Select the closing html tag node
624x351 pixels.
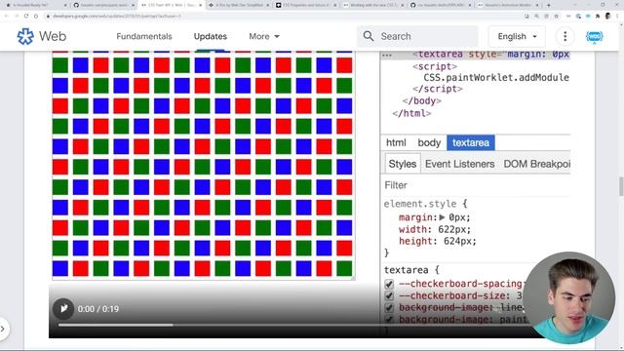click(411, 113)
